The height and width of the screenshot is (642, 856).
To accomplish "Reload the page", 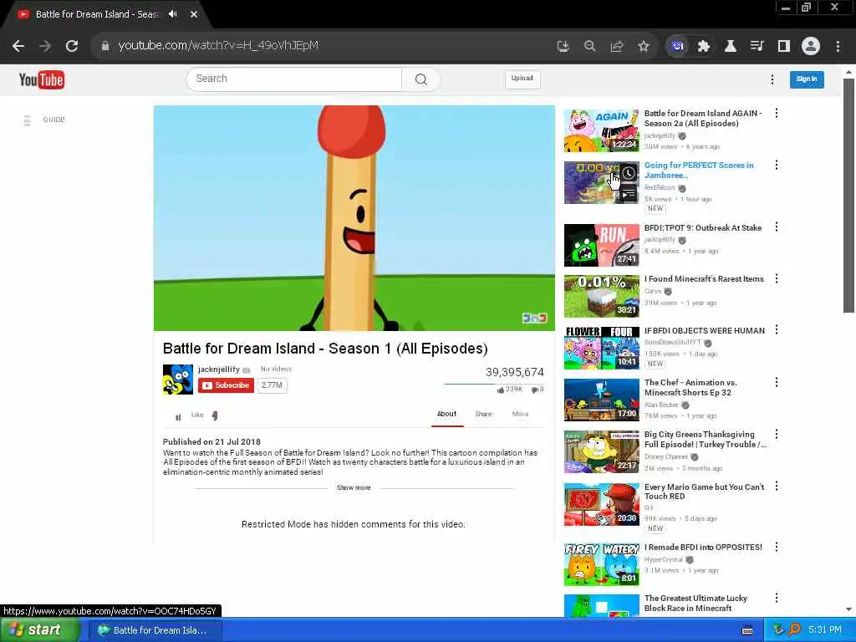I will pos(72,46).
